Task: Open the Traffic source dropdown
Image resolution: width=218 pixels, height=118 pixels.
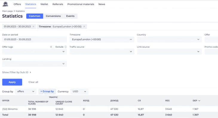Action: coord(102,51)
